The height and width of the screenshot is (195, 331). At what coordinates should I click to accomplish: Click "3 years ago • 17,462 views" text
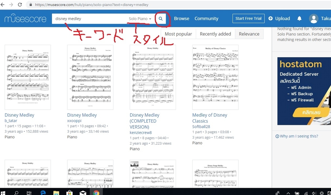[213, 137]
